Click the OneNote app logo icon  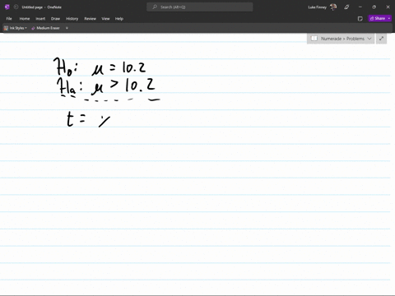pyautogui.click(x=7, y=7)
